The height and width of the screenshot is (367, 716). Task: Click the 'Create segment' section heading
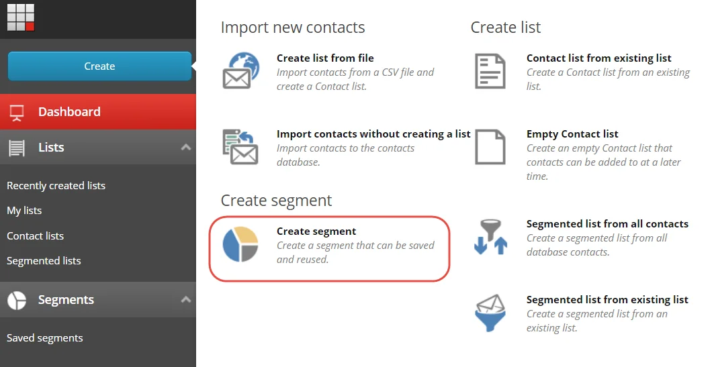(276, 201)
